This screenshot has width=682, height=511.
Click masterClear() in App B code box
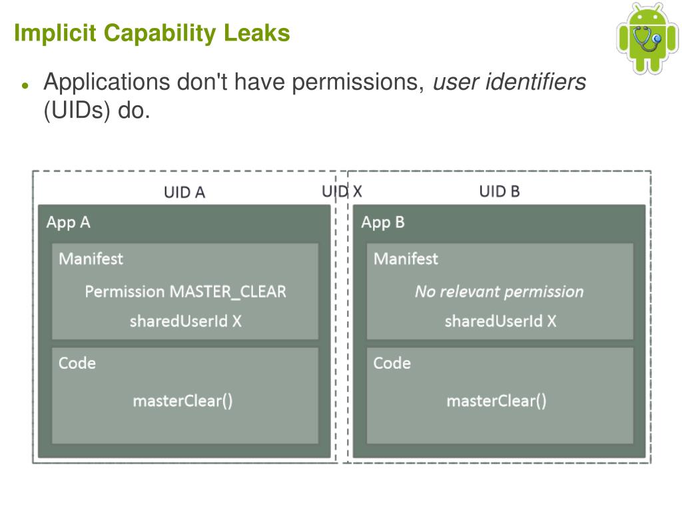(497, 401)
